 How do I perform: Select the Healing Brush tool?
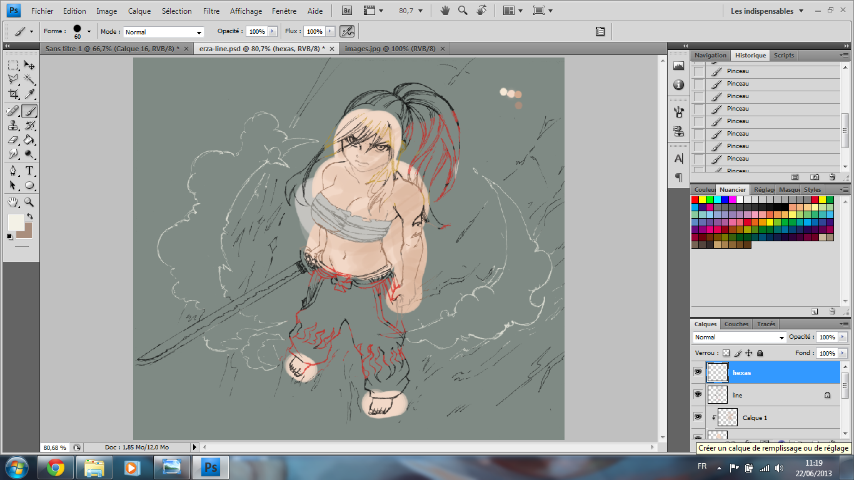click(13, 111)
